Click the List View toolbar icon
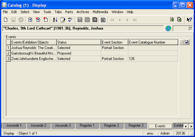 (80, 20)
